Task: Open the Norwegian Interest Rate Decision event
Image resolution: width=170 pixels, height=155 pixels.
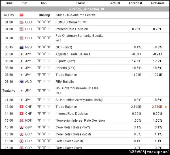Action: (x=80, y=120)
